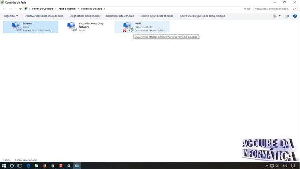The image size is (300, 169).
Task: Open the Action Center notifications
Action: 293,166
